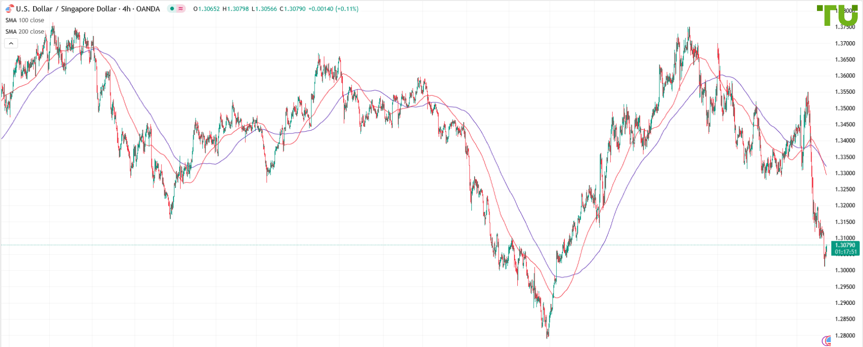The height and width of the screenshot is (347, 863).
Task: Click the open value O1.30652
Action: [206, 9]
